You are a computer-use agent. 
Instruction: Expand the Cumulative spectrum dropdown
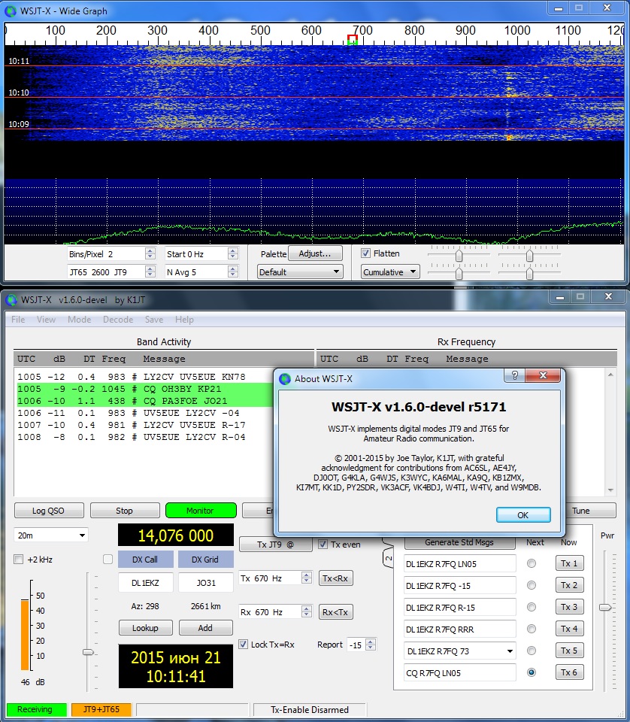(389, 272)
